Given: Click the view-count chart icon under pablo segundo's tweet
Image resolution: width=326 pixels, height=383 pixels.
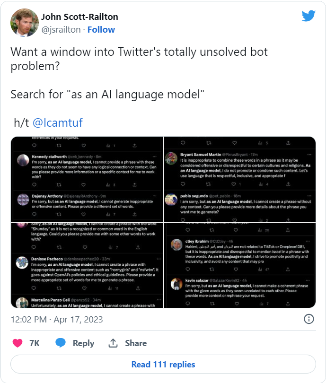Looking at the screenshot, I should pos(260,220).
